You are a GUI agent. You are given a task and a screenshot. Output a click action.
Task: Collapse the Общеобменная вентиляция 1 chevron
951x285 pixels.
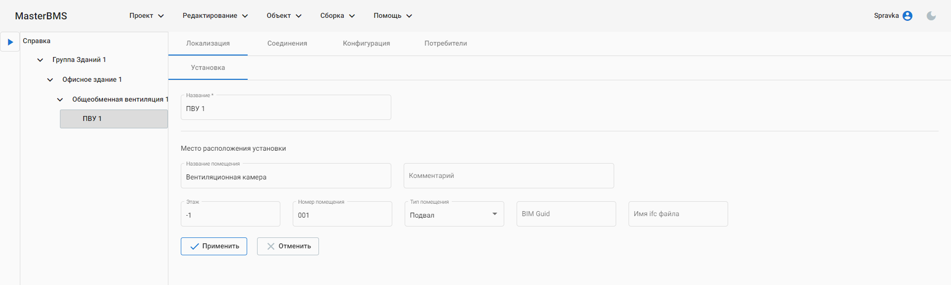click(x=60, y=100)
